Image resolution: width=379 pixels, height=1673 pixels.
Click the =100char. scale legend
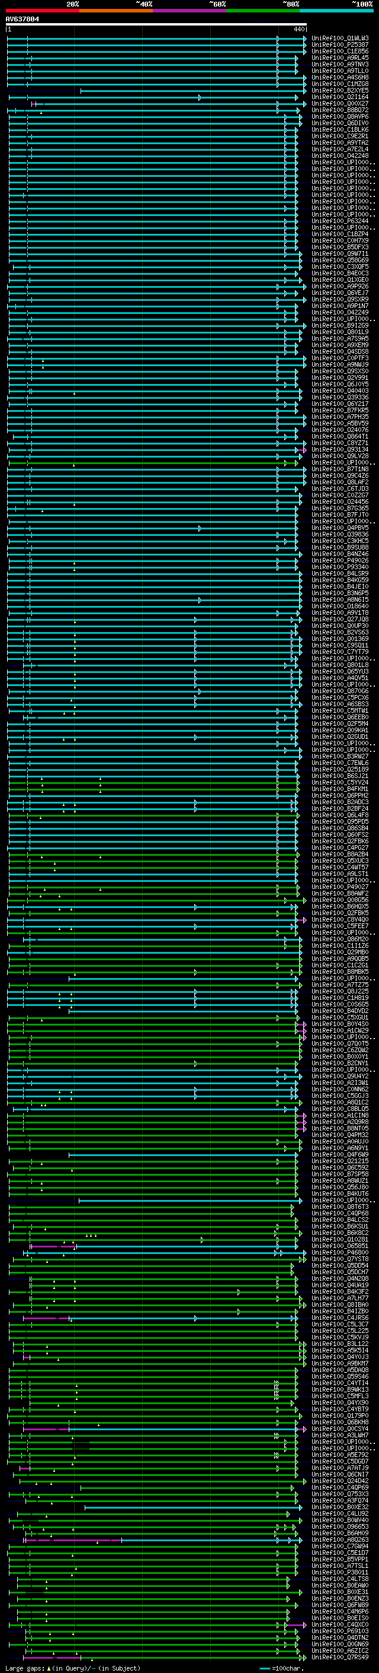(282, 1668)
